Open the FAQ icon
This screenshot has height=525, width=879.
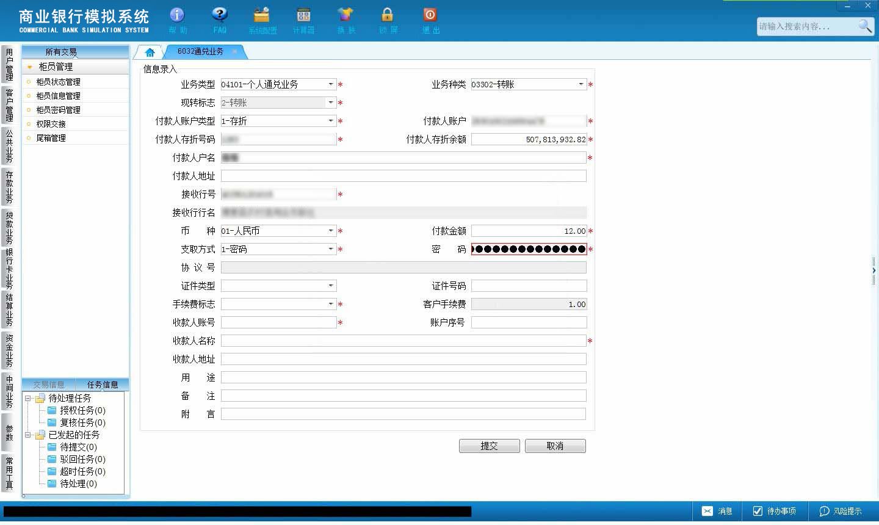[x=220, y=15]
